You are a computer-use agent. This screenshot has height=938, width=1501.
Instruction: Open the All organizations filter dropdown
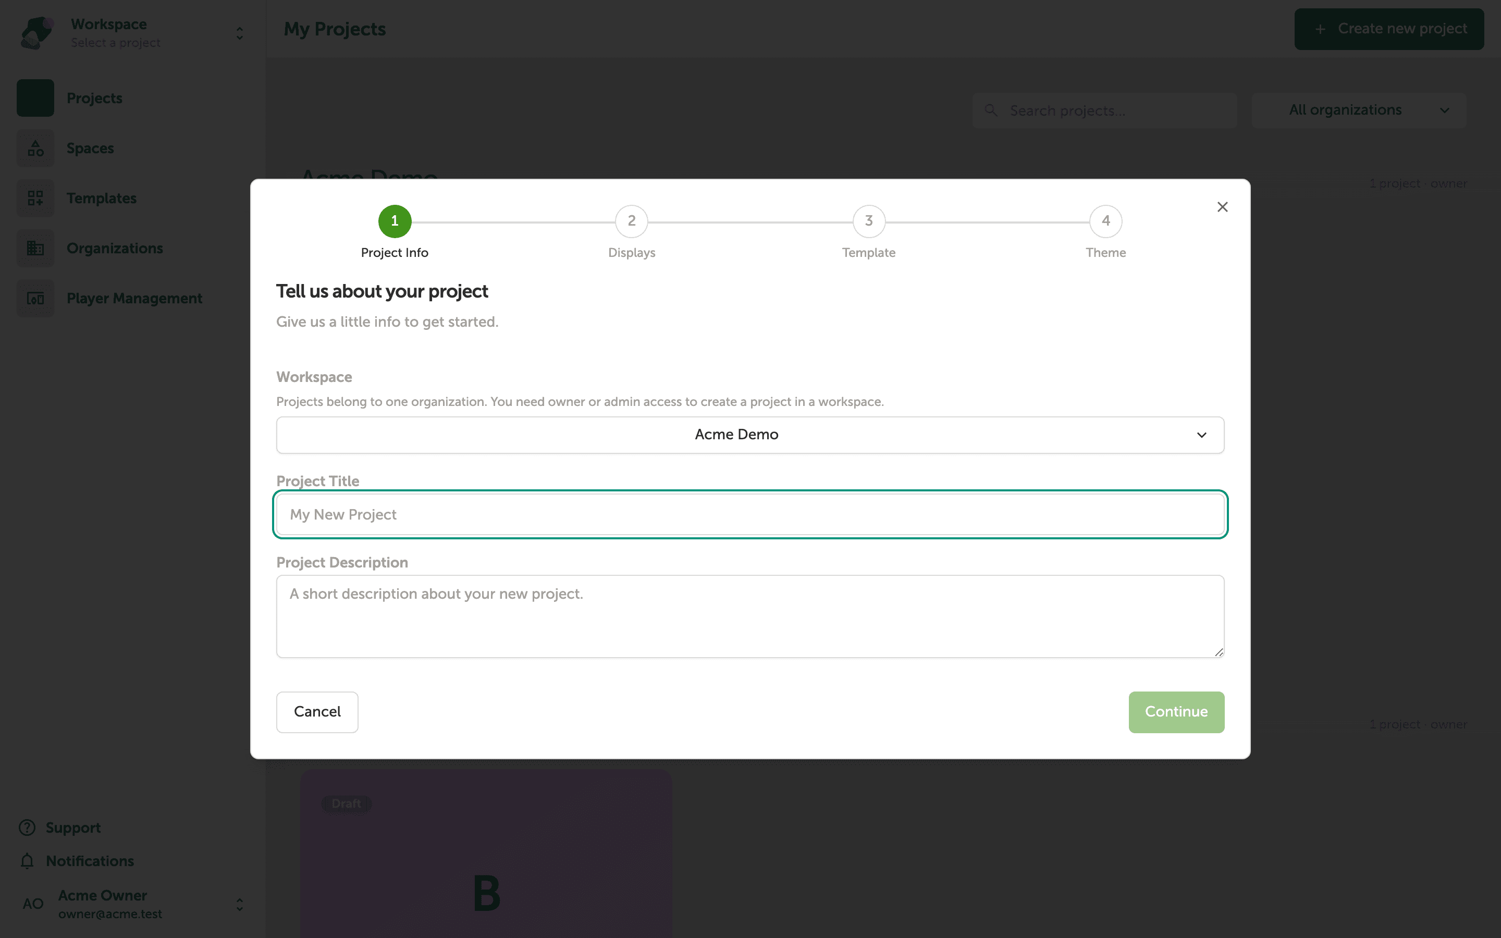point(1359,110)
